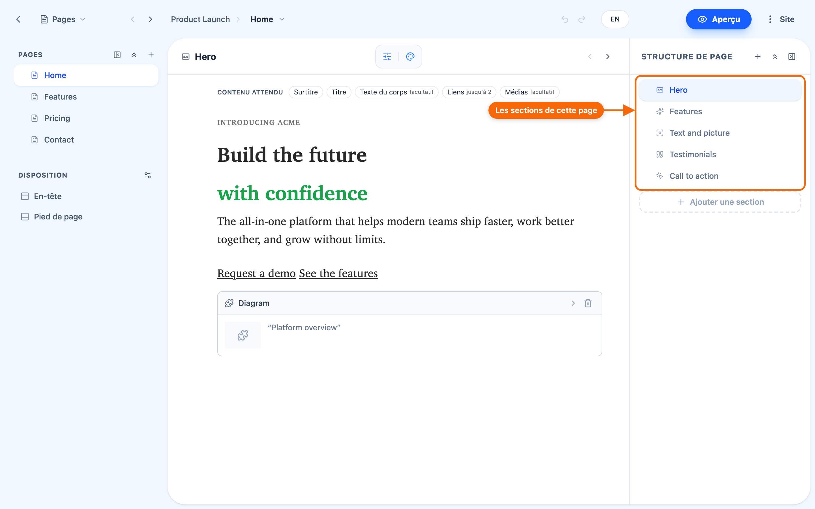Collapse all pages in Pages list

134,55
